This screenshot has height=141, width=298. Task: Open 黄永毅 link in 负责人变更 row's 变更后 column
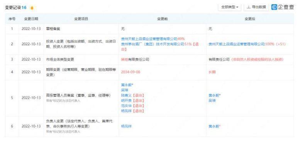coord(214,126)
